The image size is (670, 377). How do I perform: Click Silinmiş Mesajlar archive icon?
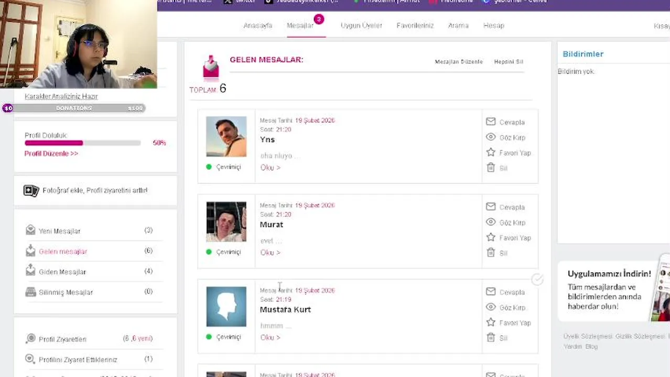click(30, 292)
